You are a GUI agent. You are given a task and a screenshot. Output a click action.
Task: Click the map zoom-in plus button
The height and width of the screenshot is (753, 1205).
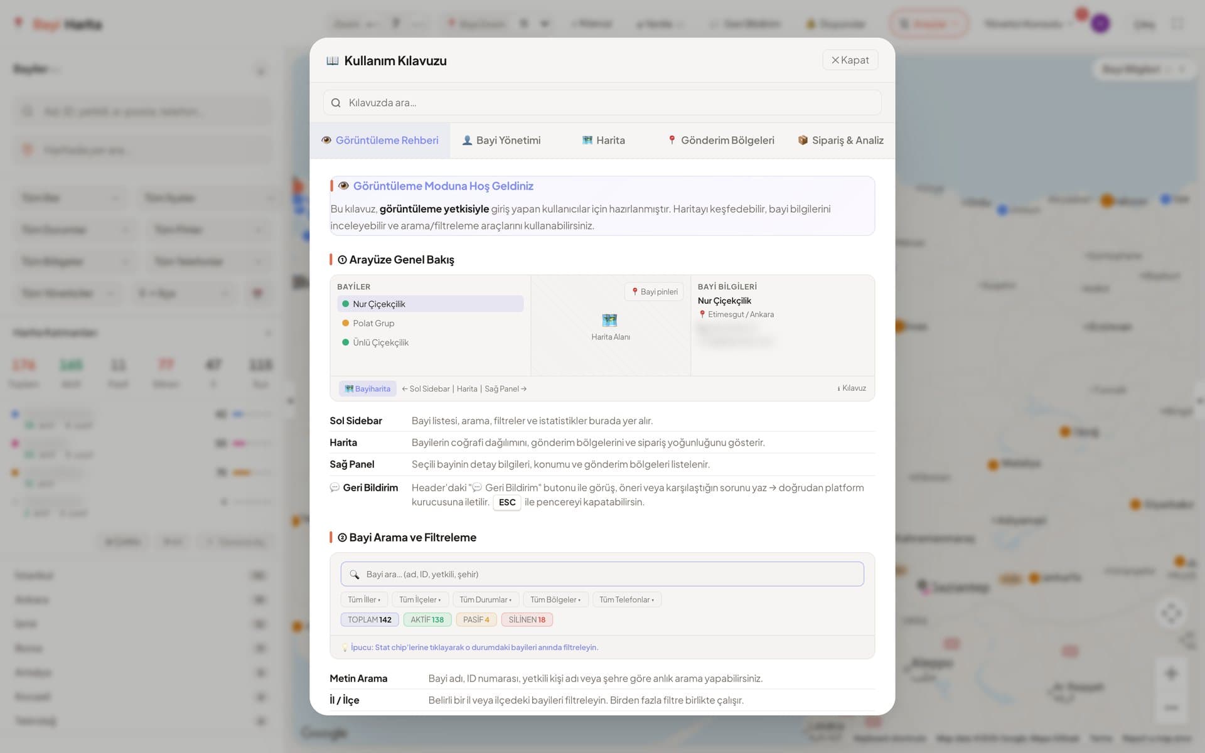click(1171, 674)
